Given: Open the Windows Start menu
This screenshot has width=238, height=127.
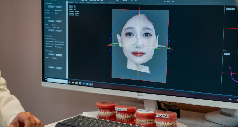Looking at the screenshot, I should coord(46,80).
